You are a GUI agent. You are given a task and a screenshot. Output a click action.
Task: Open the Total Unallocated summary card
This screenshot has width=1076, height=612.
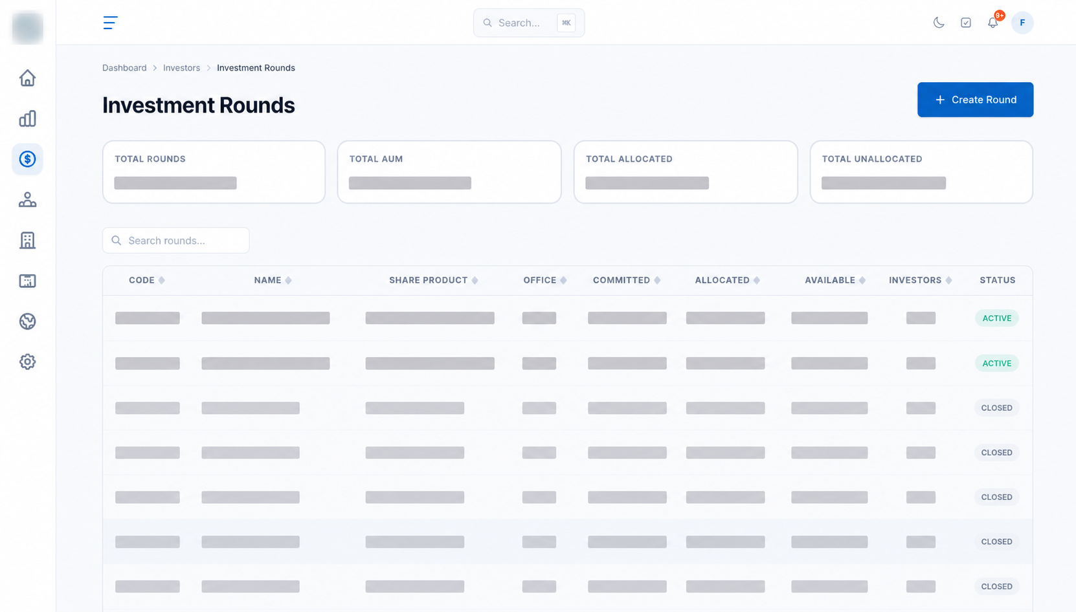(x=921, y=172)
